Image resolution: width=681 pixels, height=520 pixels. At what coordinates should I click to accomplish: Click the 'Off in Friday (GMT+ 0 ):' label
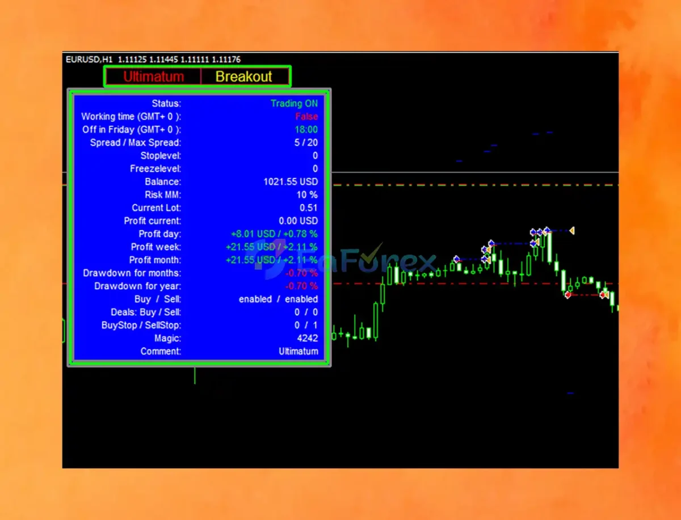(132, 129)
